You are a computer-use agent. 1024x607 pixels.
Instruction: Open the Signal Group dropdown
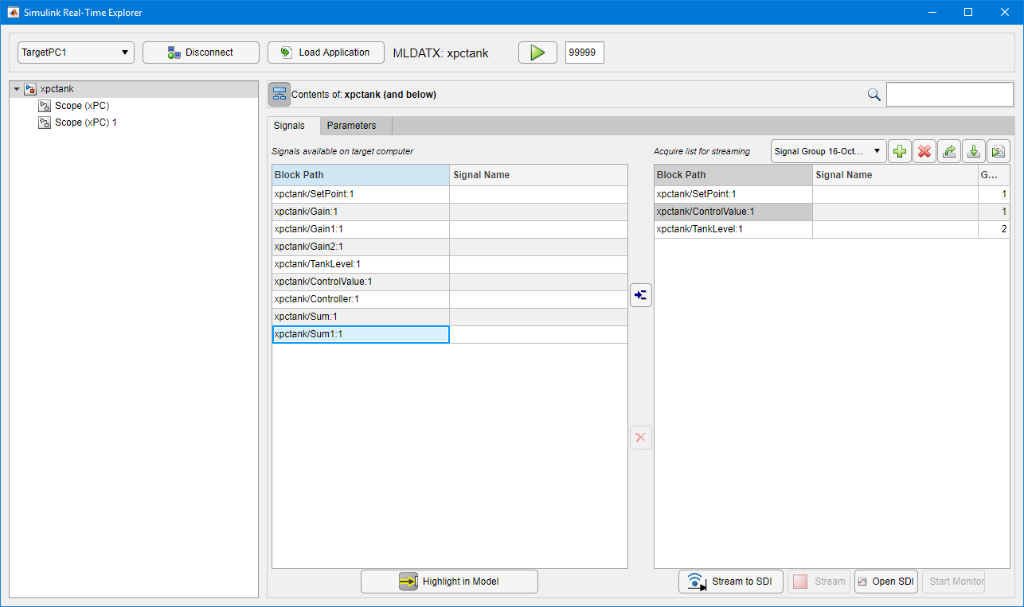coord(828,151)
